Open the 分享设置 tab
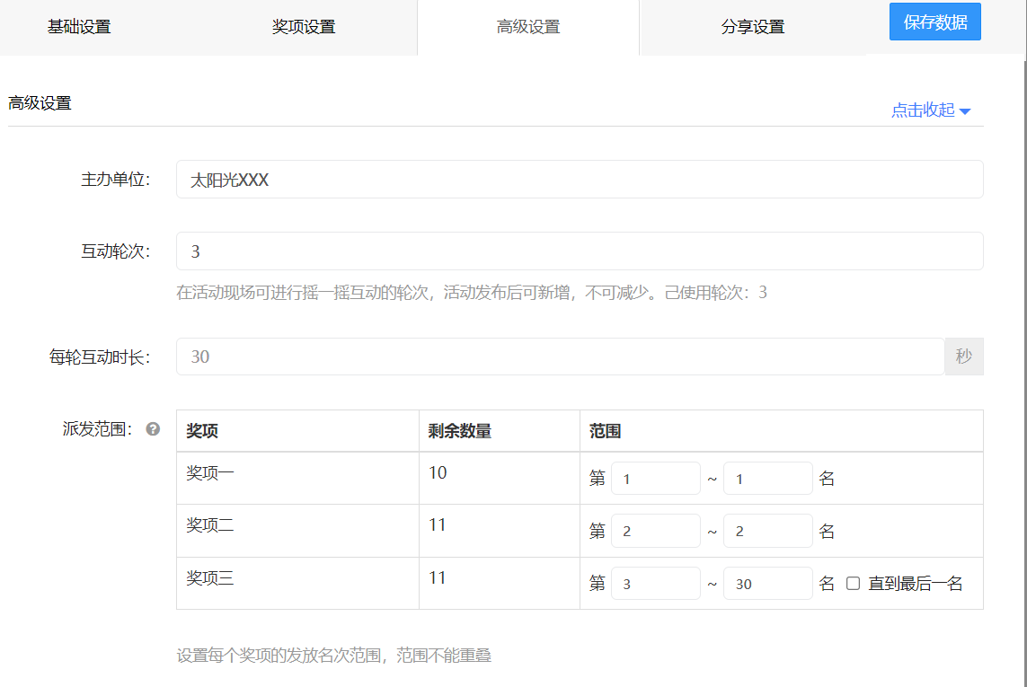1027x687 pixels. (752, 27)
